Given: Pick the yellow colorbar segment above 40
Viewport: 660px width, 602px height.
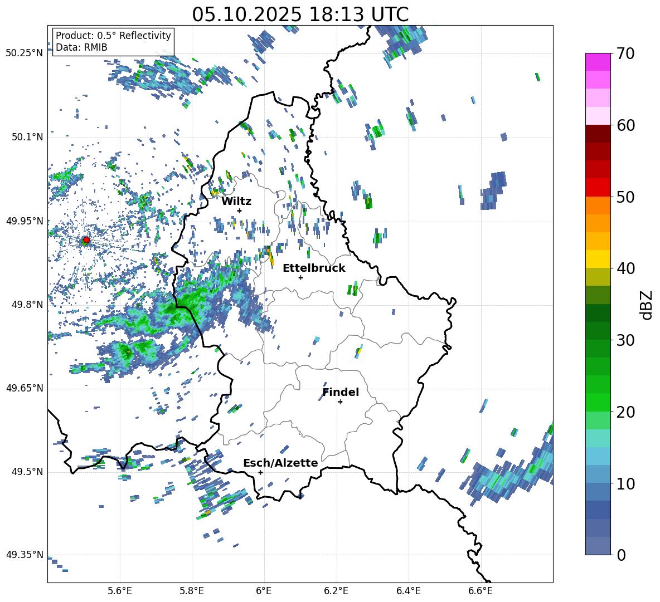Looking at the screenshot, I should coord(598,259).
